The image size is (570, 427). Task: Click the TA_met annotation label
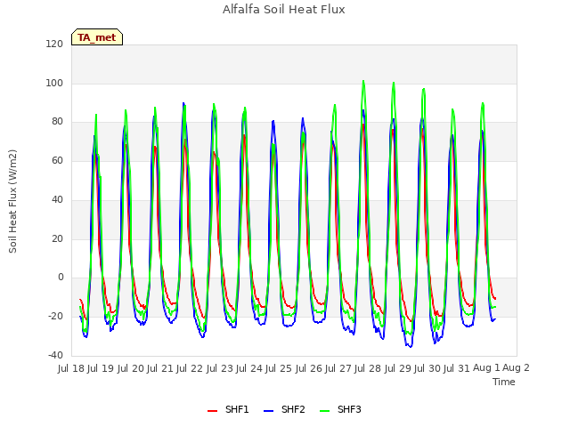pos(97,37)
